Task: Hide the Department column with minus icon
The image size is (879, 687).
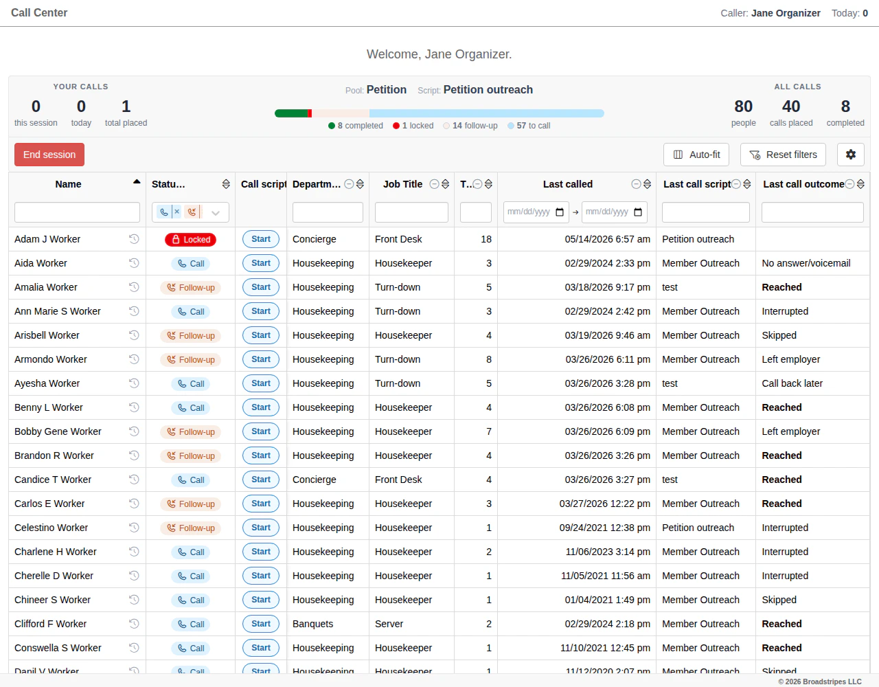Action: click(x=349, y=184)
